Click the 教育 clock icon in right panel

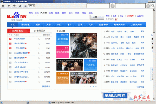coord(105,82)
